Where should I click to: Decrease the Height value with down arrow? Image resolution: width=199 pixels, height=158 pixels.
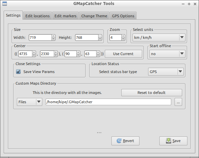coord(100,39)
